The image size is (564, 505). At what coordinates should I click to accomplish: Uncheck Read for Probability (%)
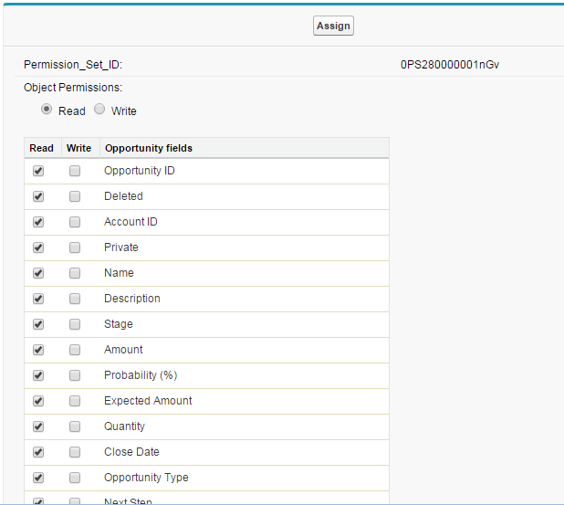click(38, 375)
